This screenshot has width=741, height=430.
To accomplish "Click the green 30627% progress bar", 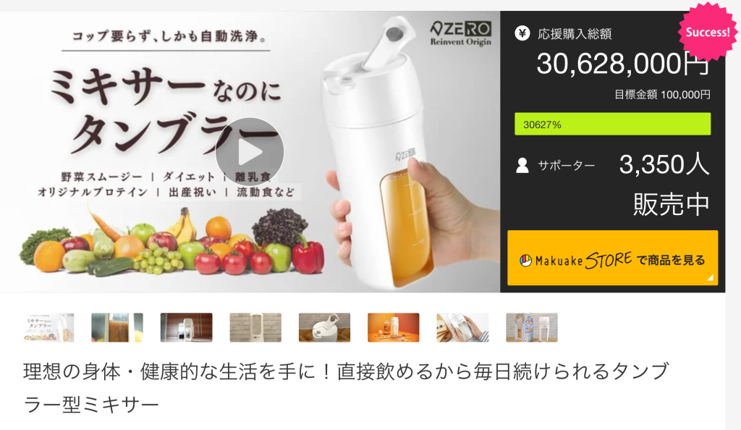I will (612, 125).
